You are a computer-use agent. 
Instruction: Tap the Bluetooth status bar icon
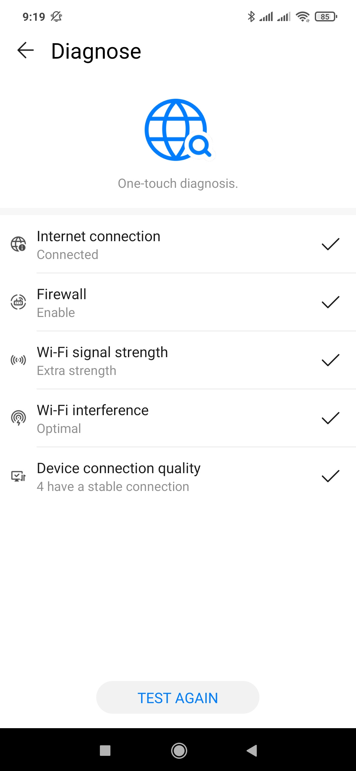pyautogui.click(x=251, y=16)
